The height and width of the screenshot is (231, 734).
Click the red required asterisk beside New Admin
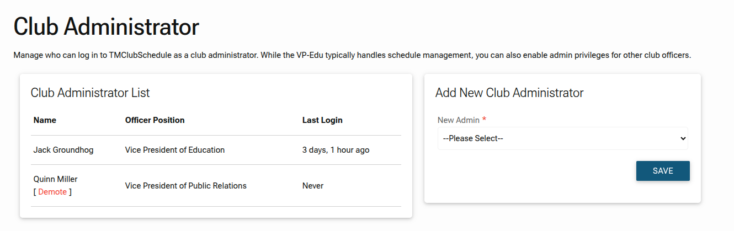pos(485,119)
